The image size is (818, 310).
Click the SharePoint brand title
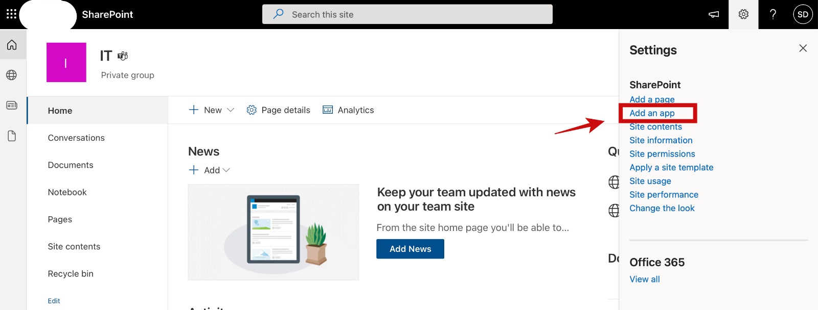coord(107,14)
